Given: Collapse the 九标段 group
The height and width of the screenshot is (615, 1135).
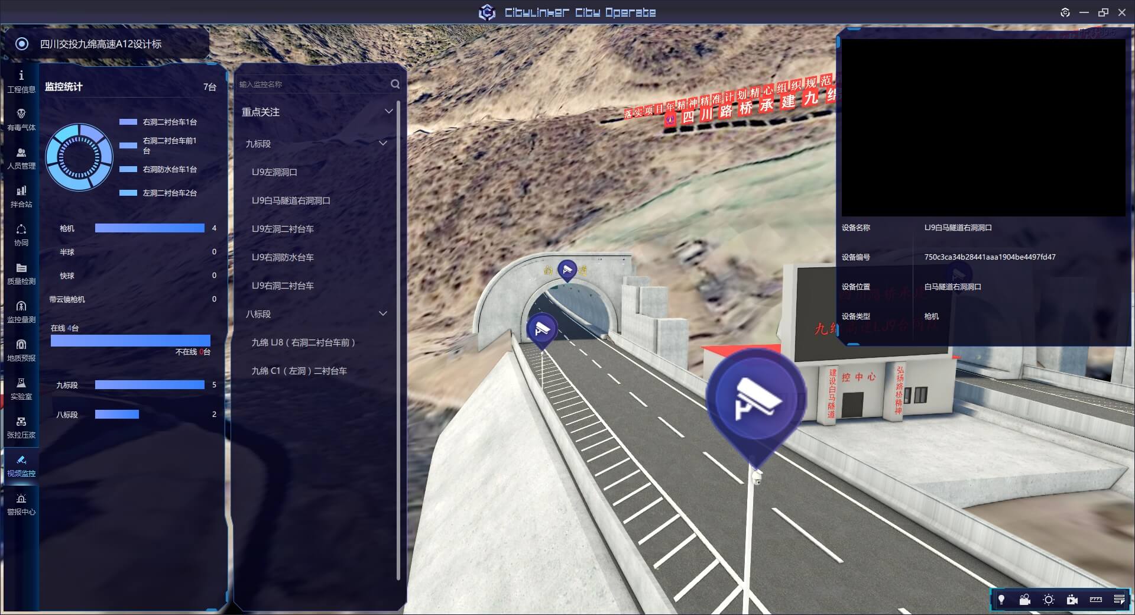Looking at the screenshot, I should pyautogui.click(x=383, y=143).
